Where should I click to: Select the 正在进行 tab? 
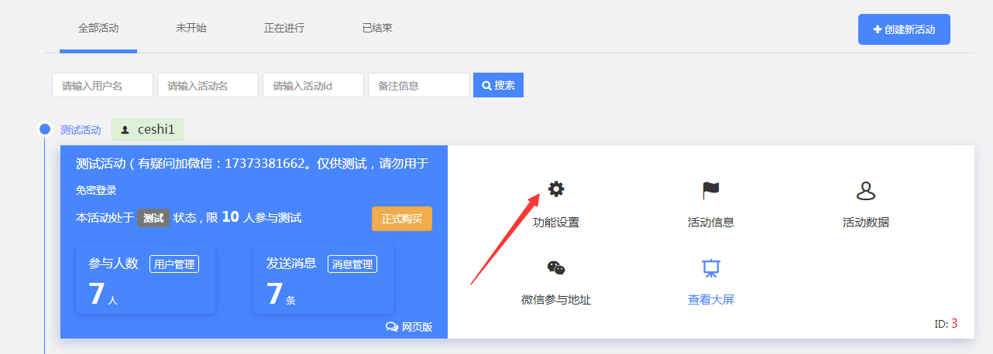click(284, 29)
